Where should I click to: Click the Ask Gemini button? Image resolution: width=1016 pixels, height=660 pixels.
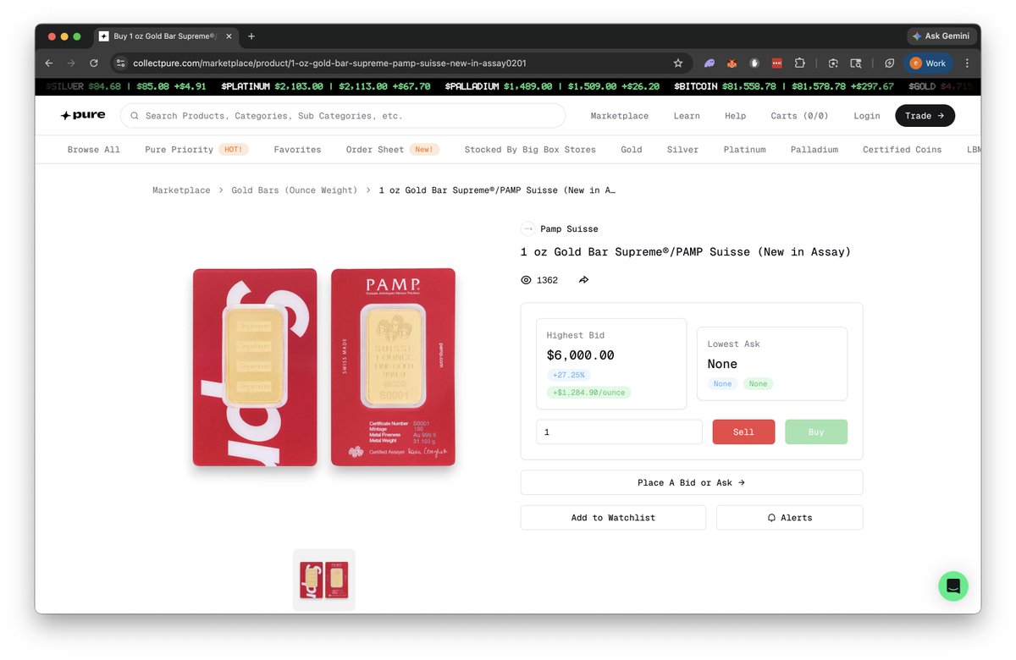[x=941, y=36]
